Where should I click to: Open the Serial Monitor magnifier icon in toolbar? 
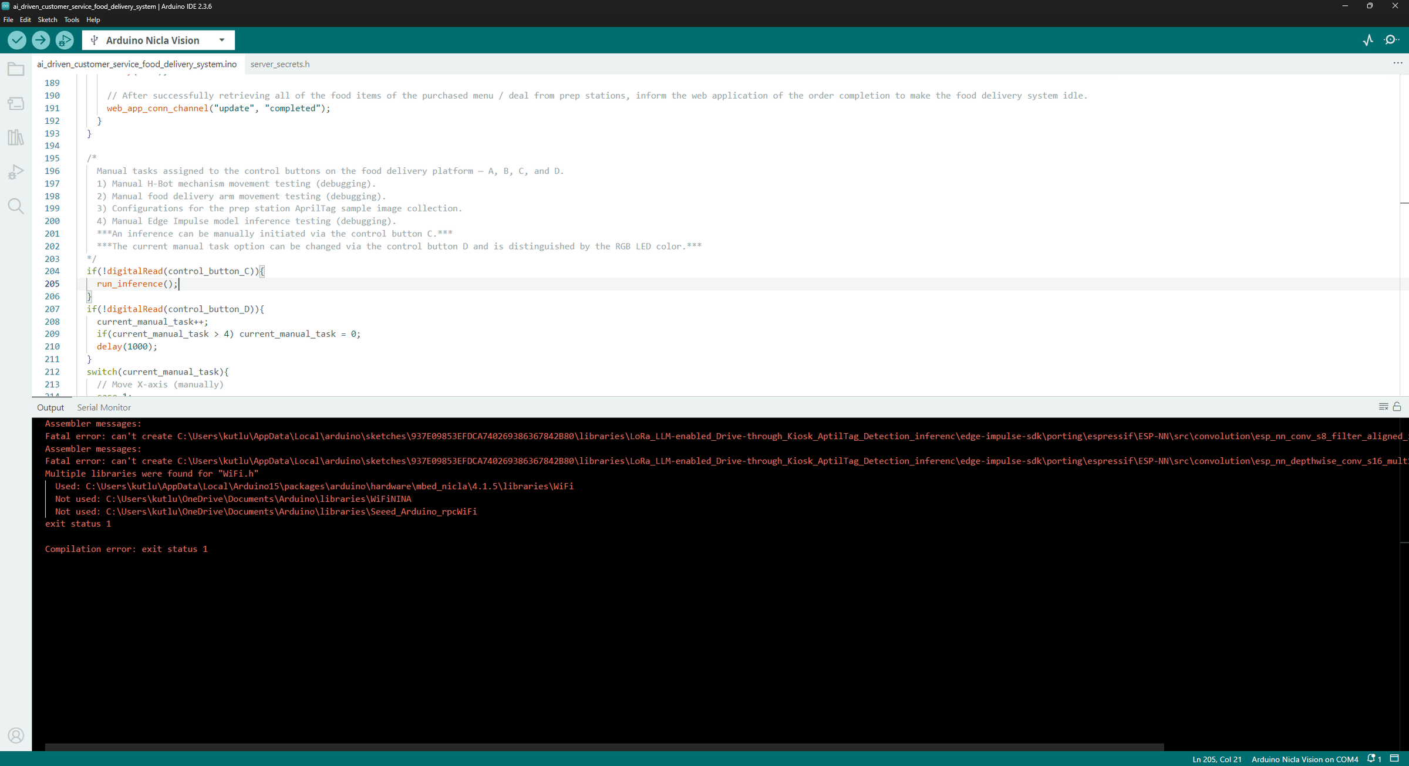click(1392, 40)
